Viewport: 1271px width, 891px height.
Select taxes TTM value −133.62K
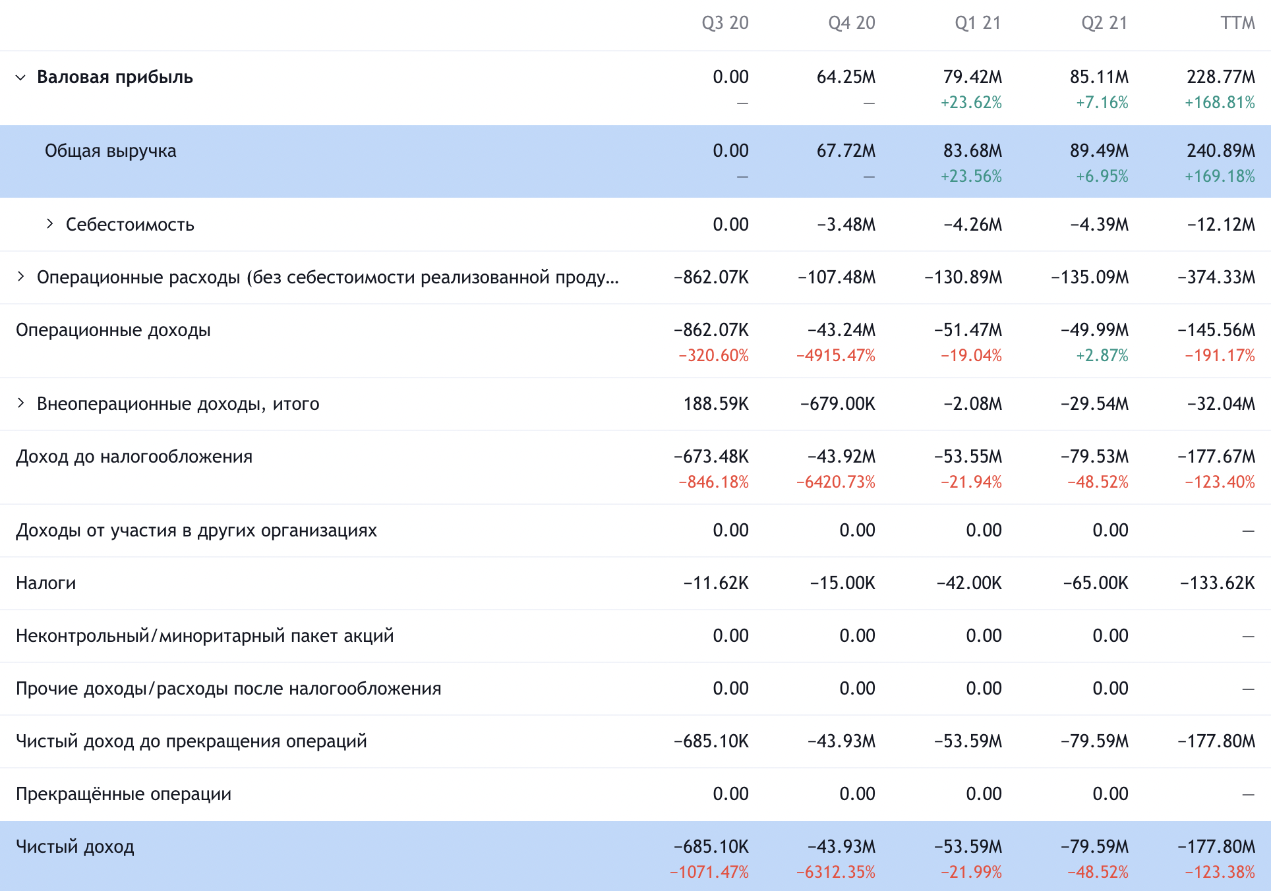1218,583
